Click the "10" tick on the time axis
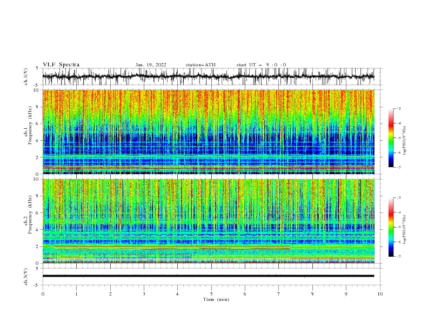 coord(380,294)
